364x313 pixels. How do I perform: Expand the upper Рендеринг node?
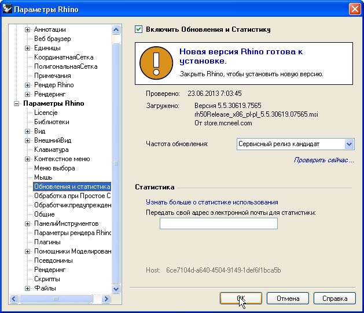(27, 94)
